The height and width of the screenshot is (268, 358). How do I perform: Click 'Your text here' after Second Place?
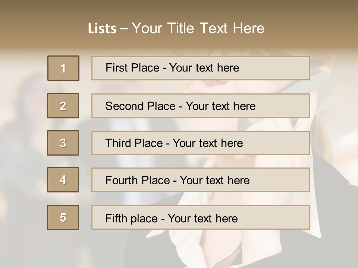[x=220, y=106]
